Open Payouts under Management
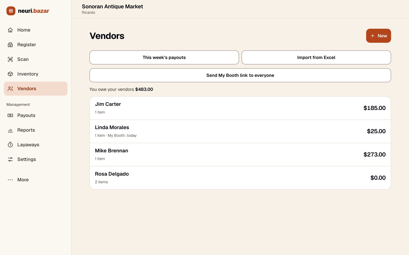Viewport: 409px width, 255px height. (x=26, y=116)
